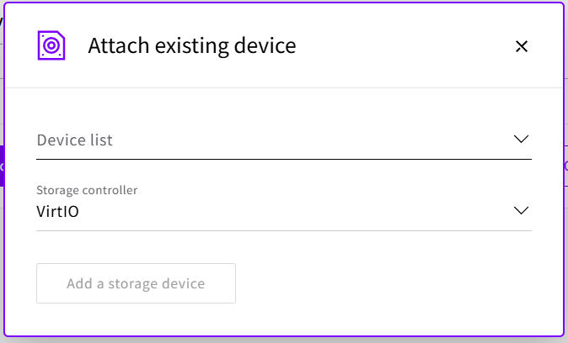Click the divider line under the dialog header
568x343 pixels.
tap(283, 87)
